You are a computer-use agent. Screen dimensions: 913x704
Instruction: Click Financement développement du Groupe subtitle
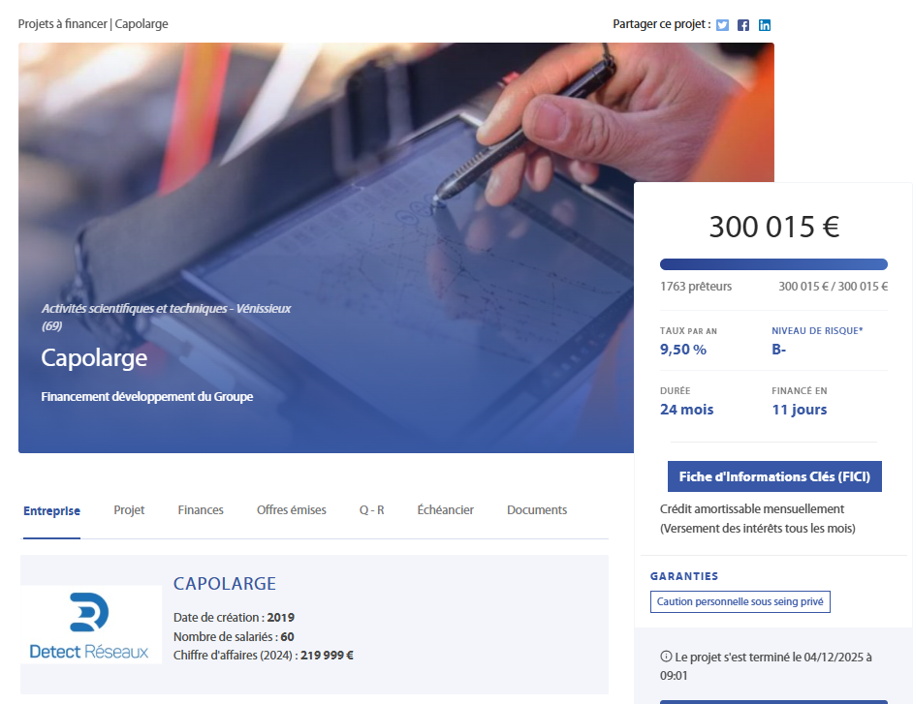point(146,397)
